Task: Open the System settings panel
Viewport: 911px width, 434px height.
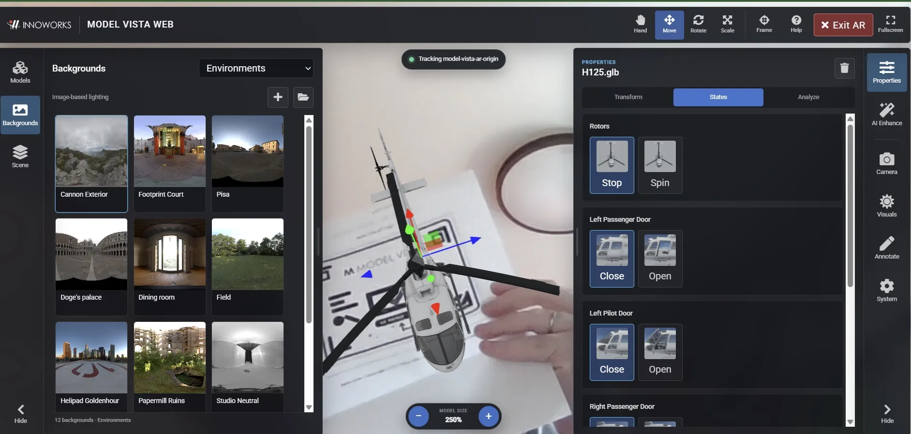Action: pos(886,290)
